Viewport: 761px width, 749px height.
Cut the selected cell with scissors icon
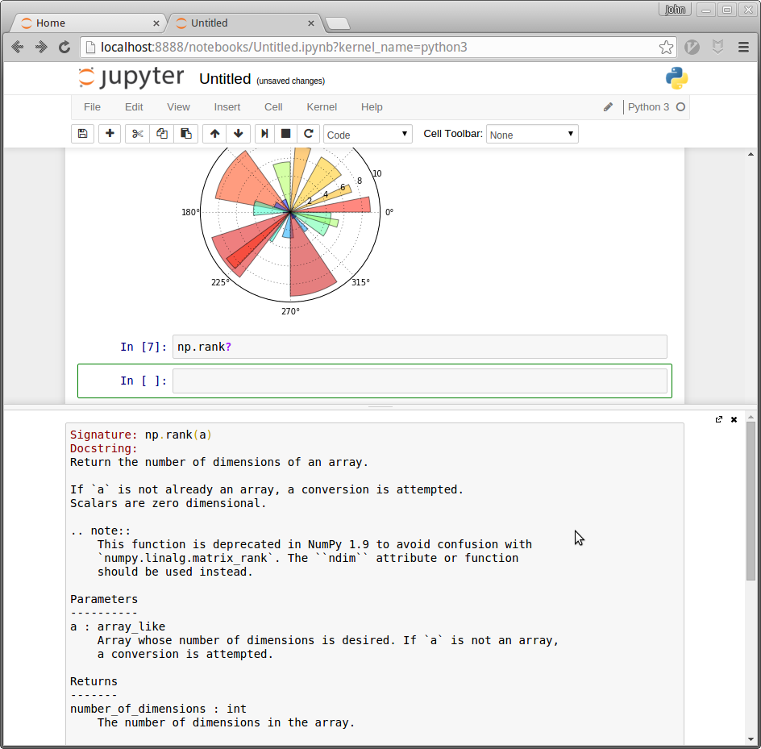[x=138, y=134]
